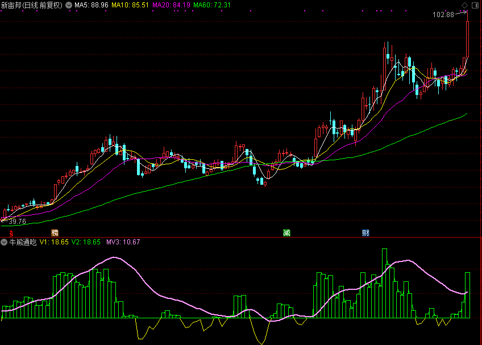Click the V2: 18.65 value

coord(86,242)
